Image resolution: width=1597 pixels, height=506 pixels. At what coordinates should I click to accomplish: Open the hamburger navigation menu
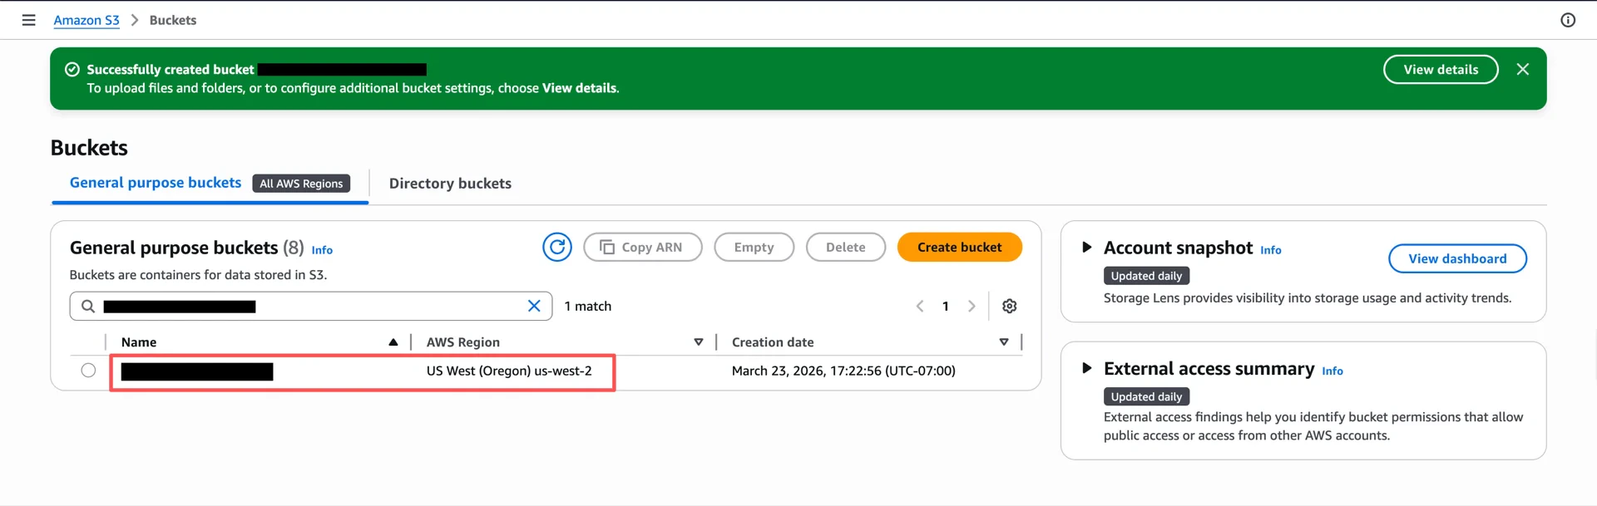point(29,20)
